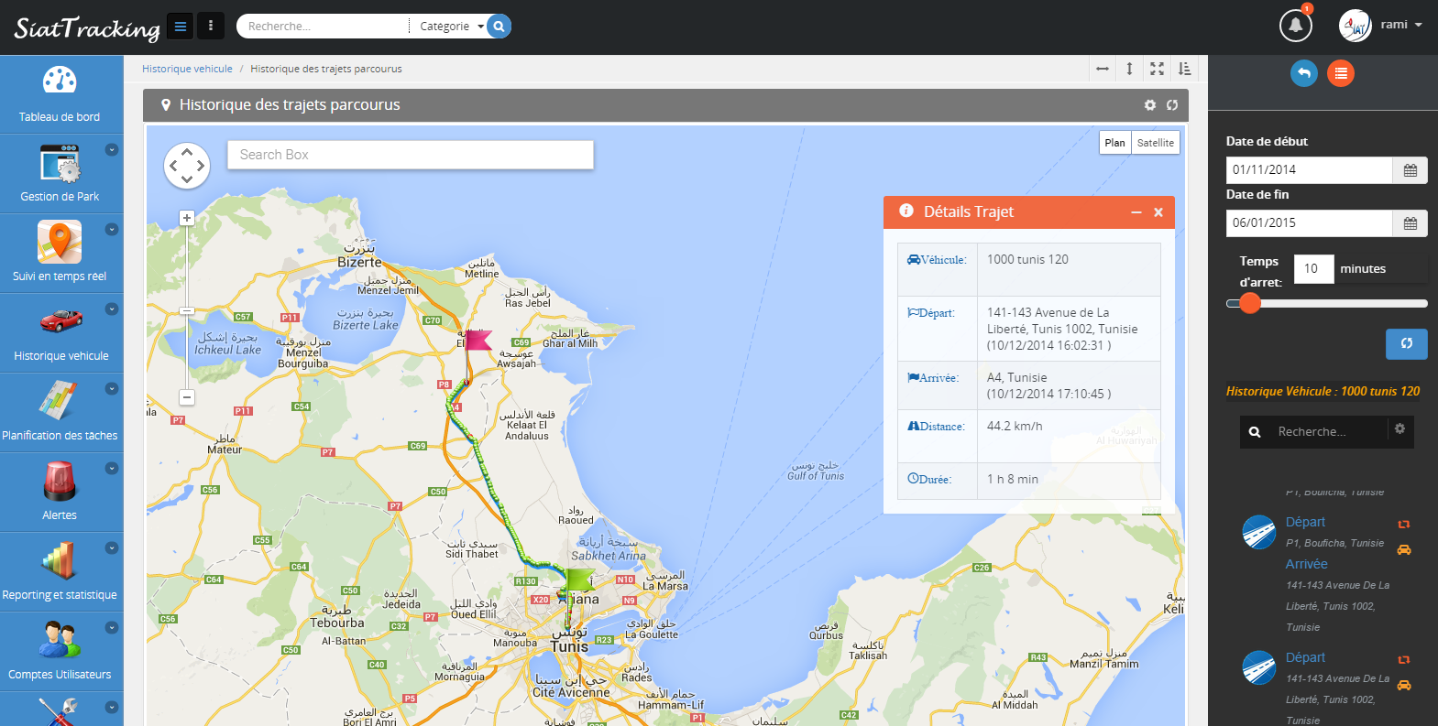This screenshot has width=1438, height=726.
Task: Refresh the map panel
Action: [x=1172, y=105]
